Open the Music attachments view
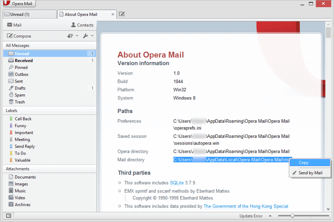The image size is (334, 222). point(50,191)
